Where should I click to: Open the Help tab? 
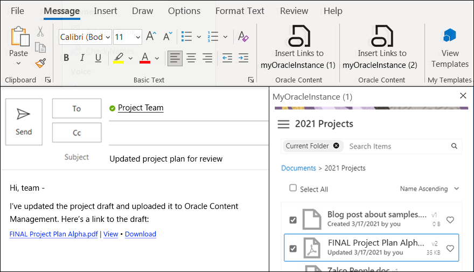pos(333,11)
